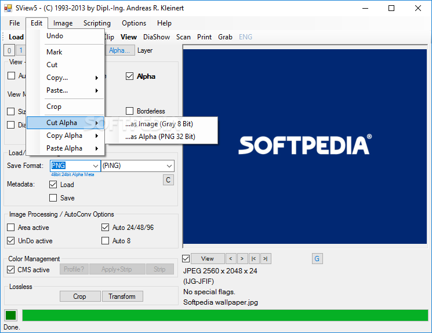This screenshot has width=432, height=333.
Task: Open the Help menu
Action: [x=164, y=23]
